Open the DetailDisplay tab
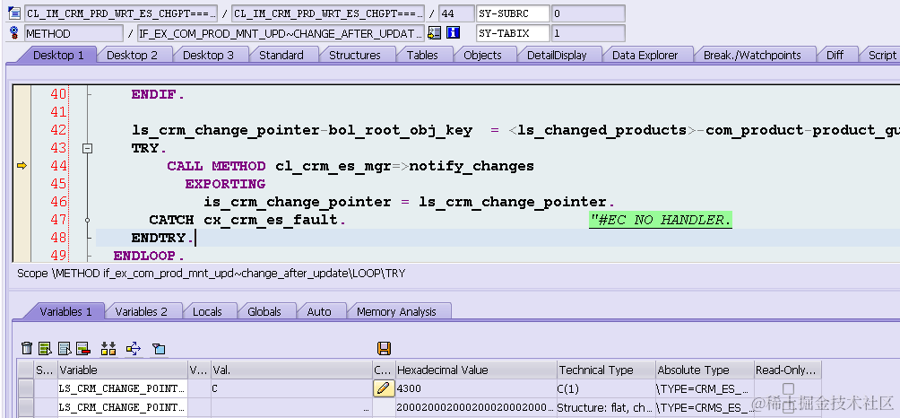The image size is (900, 418). [557, 55]
